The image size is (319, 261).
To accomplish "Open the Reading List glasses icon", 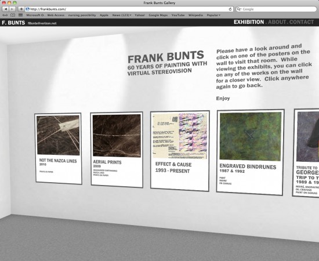I will (5, 15).
